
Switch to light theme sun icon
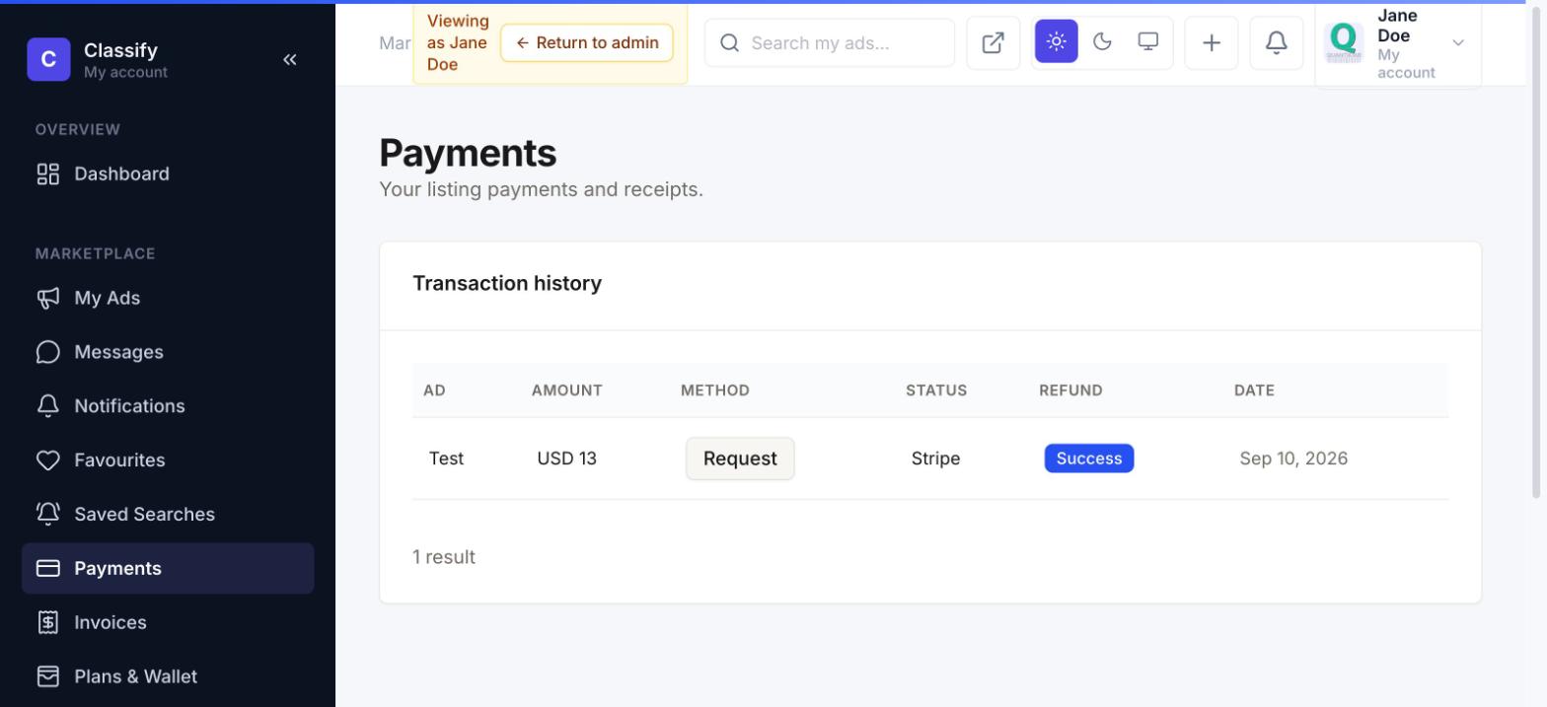tap(1057, 41)
